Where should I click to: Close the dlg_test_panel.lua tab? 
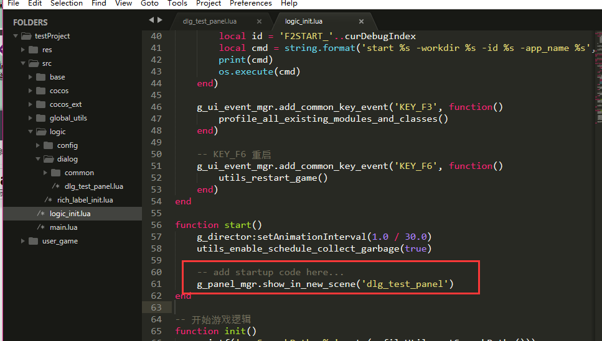[259, 22]
